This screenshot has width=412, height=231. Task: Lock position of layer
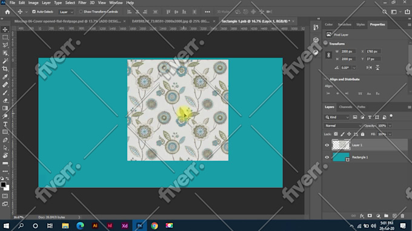[349, 134]
